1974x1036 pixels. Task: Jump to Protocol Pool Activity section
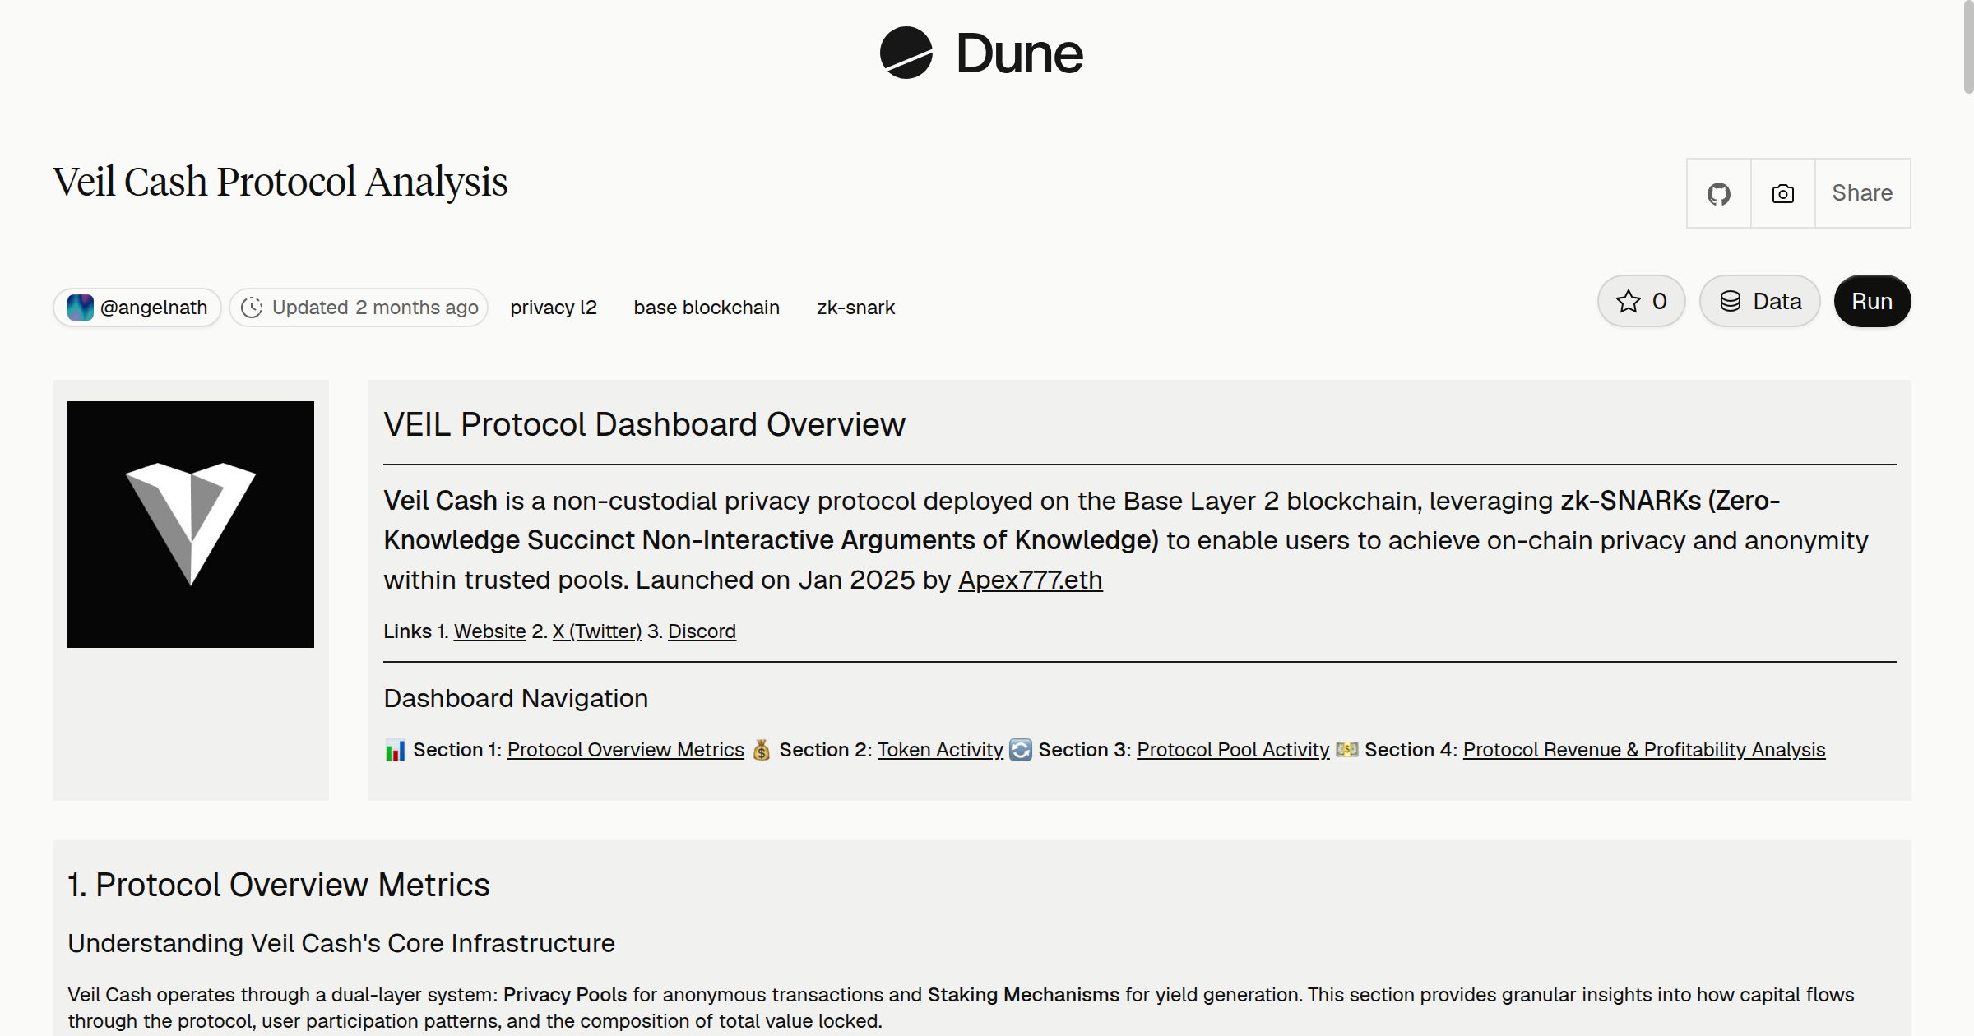tap(1233, 750)
